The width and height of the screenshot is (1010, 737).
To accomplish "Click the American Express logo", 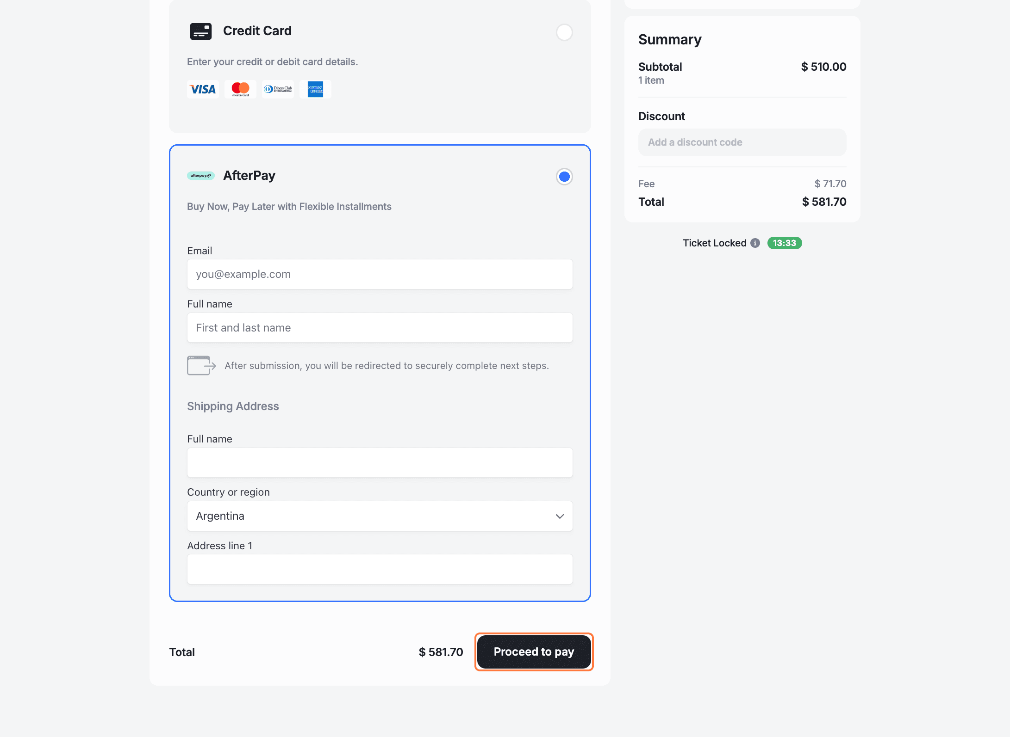I will pos(315,89).
